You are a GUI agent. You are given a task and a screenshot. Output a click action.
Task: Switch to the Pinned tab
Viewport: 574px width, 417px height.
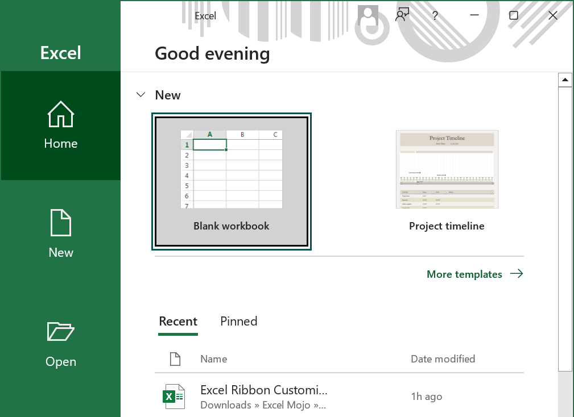click(239, 321)
